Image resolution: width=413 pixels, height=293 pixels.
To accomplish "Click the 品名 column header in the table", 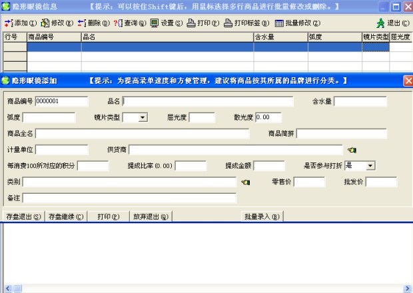I will [167, 37].
